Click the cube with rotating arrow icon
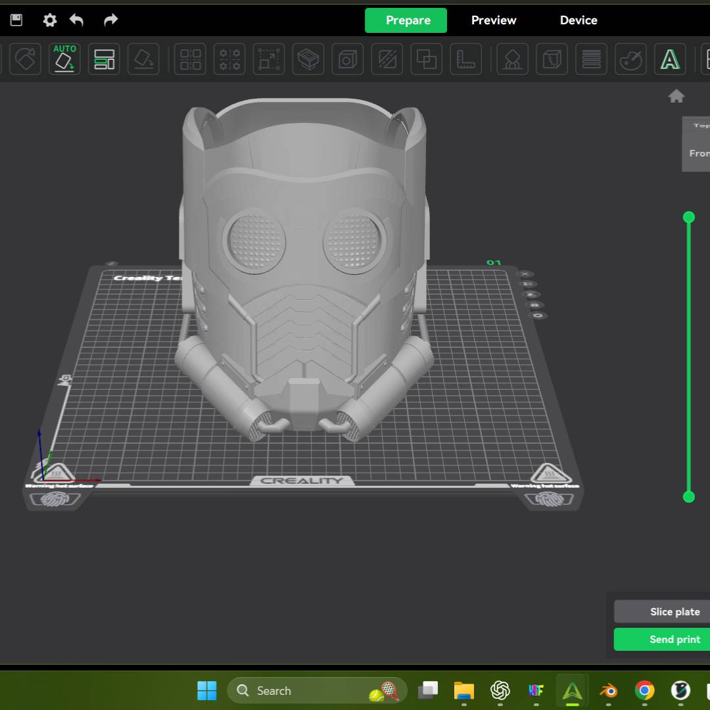The height and width of the screenshot is (710, 710). tap(26, 59)
